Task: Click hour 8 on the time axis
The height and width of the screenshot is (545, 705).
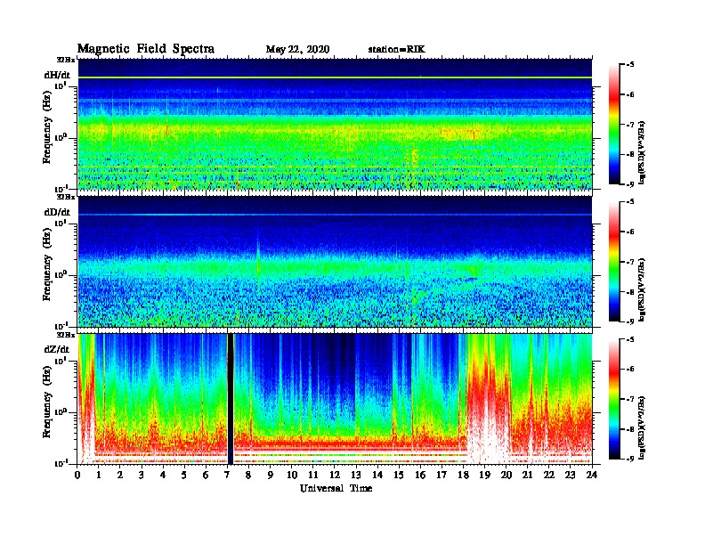Action: pyautogui.click(x=248, y=475)
